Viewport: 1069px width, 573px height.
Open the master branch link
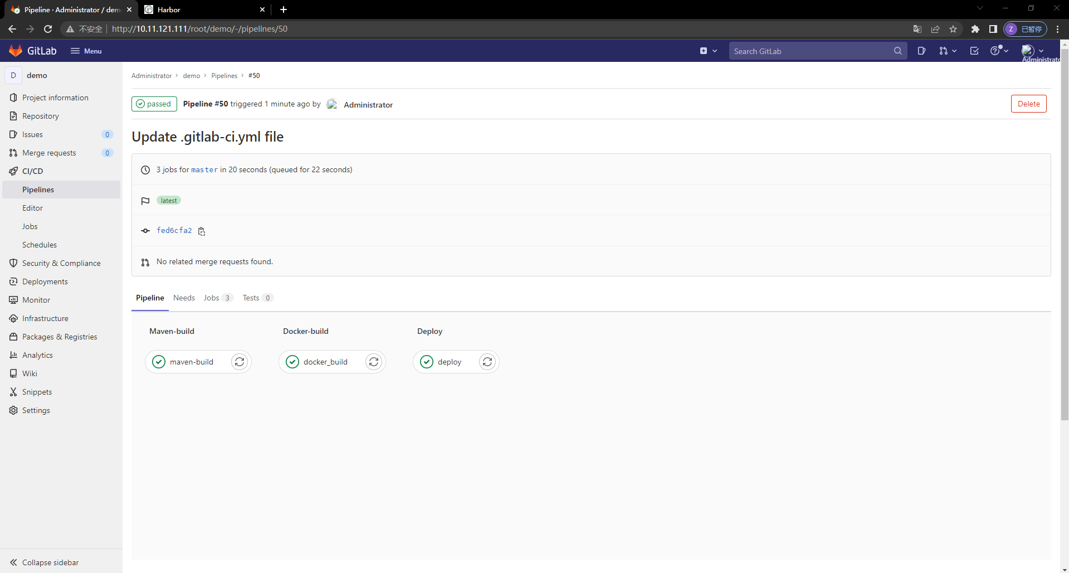click(204, 169)
